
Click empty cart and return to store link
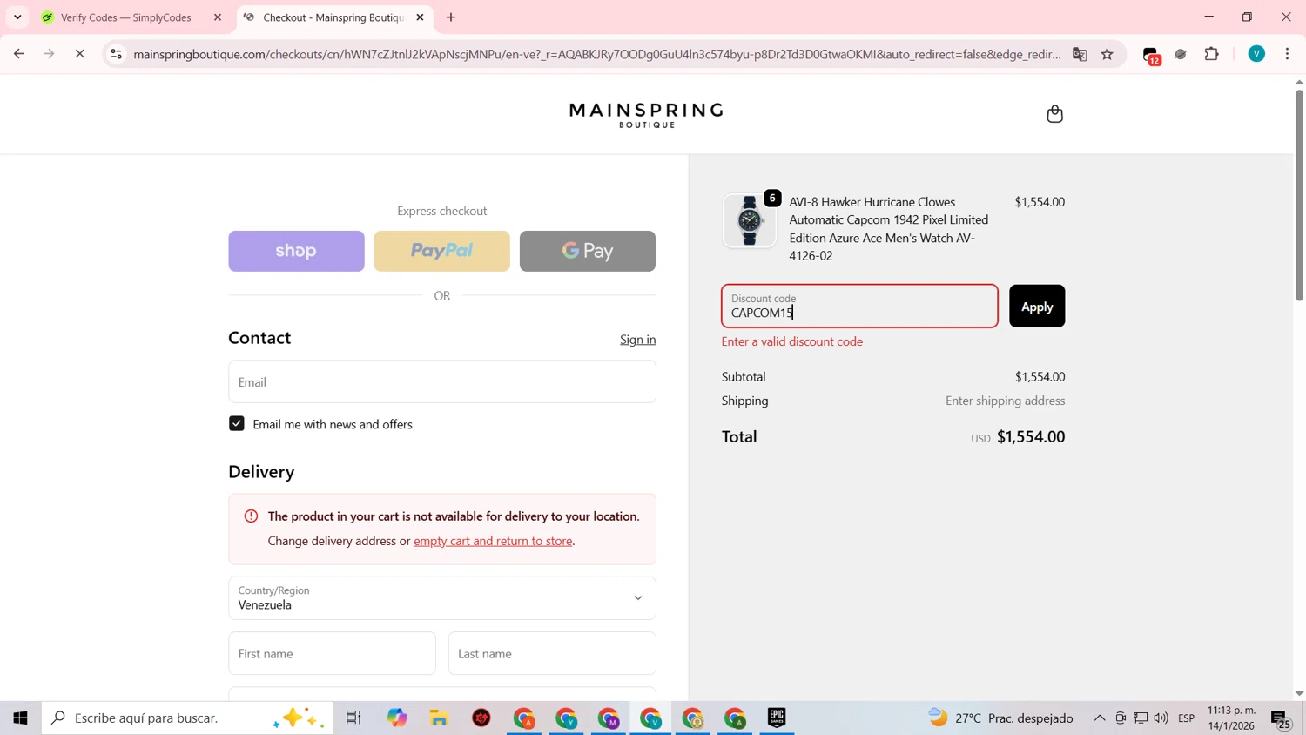(x=493, y=541)
